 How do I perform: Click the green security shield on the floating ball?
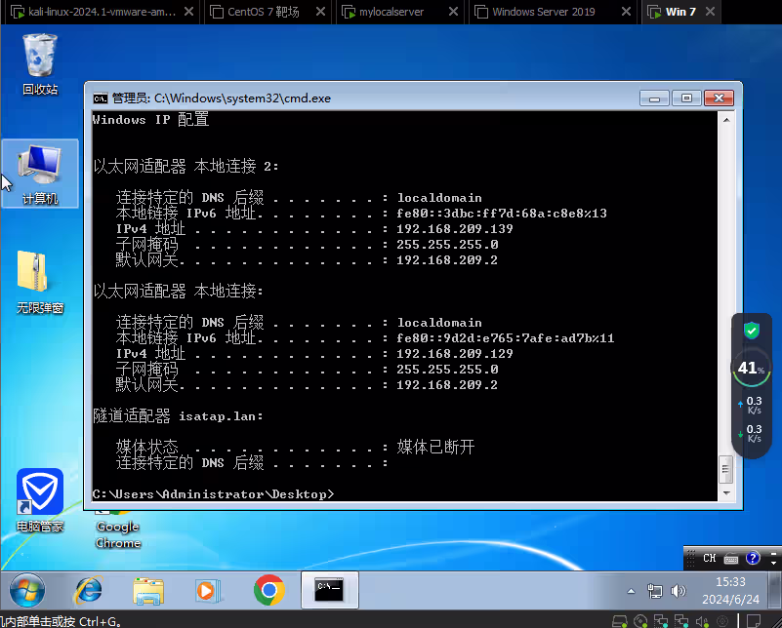pyautogui.click(x=752, y=332)
